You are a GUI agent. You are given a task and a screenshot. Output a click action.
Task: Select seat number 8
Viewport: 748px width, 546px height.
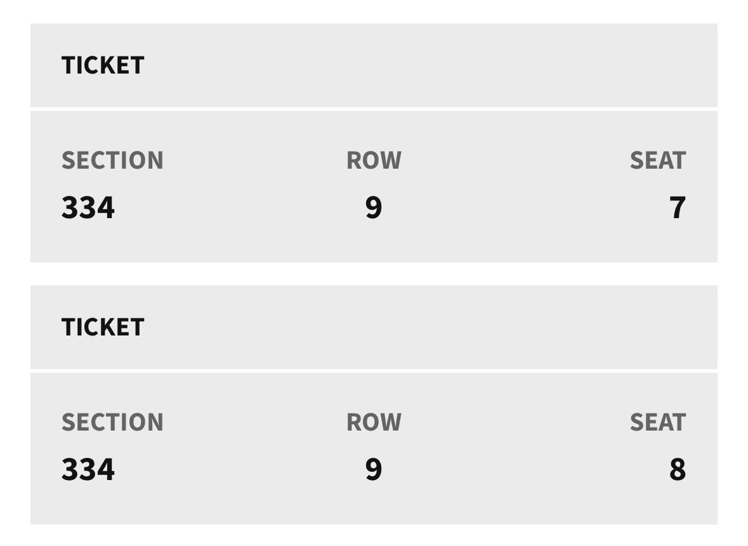point(677,470)
